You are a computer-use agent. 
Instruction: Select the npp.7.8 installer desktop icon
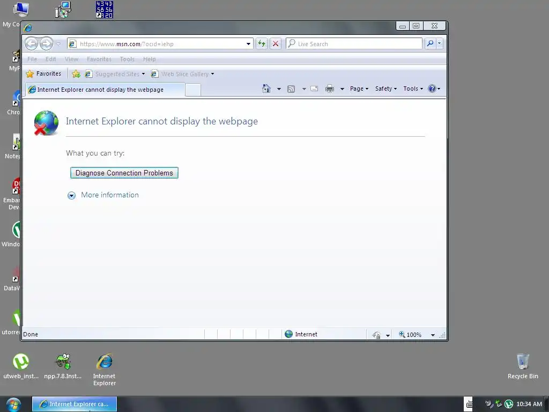tap(63, 366)
